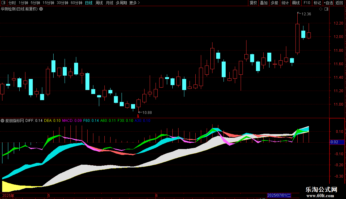Click the -0.02 indicator axis value box
Image resolution: width=346 pixels, height=199 pixels.
coord(337,142)
